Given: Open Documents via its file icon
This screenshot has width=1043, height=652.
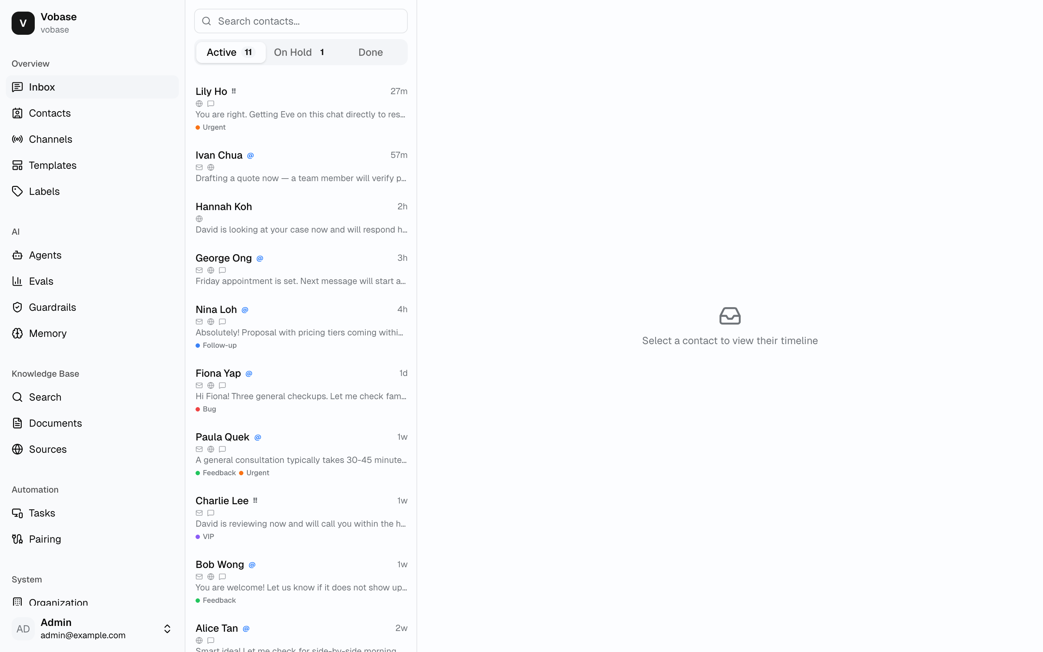Looking at the screenshot, I should coord(17,423).
